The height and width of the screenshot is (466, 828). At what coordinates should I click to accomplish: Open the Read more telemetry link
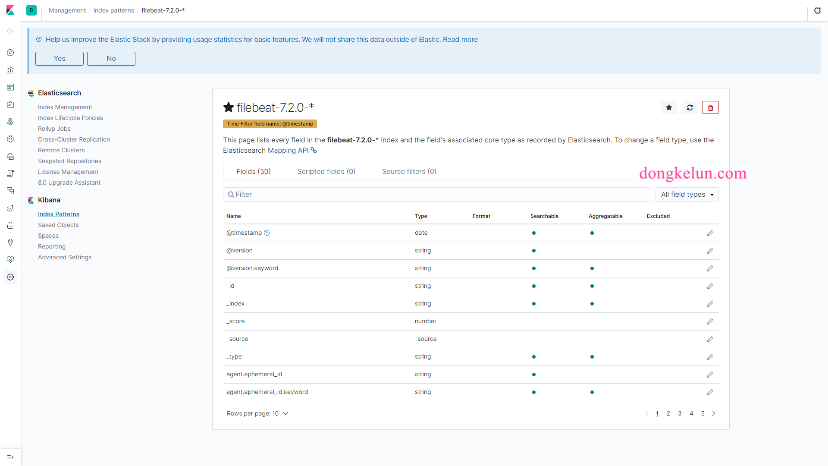click(x=460, y=39)
